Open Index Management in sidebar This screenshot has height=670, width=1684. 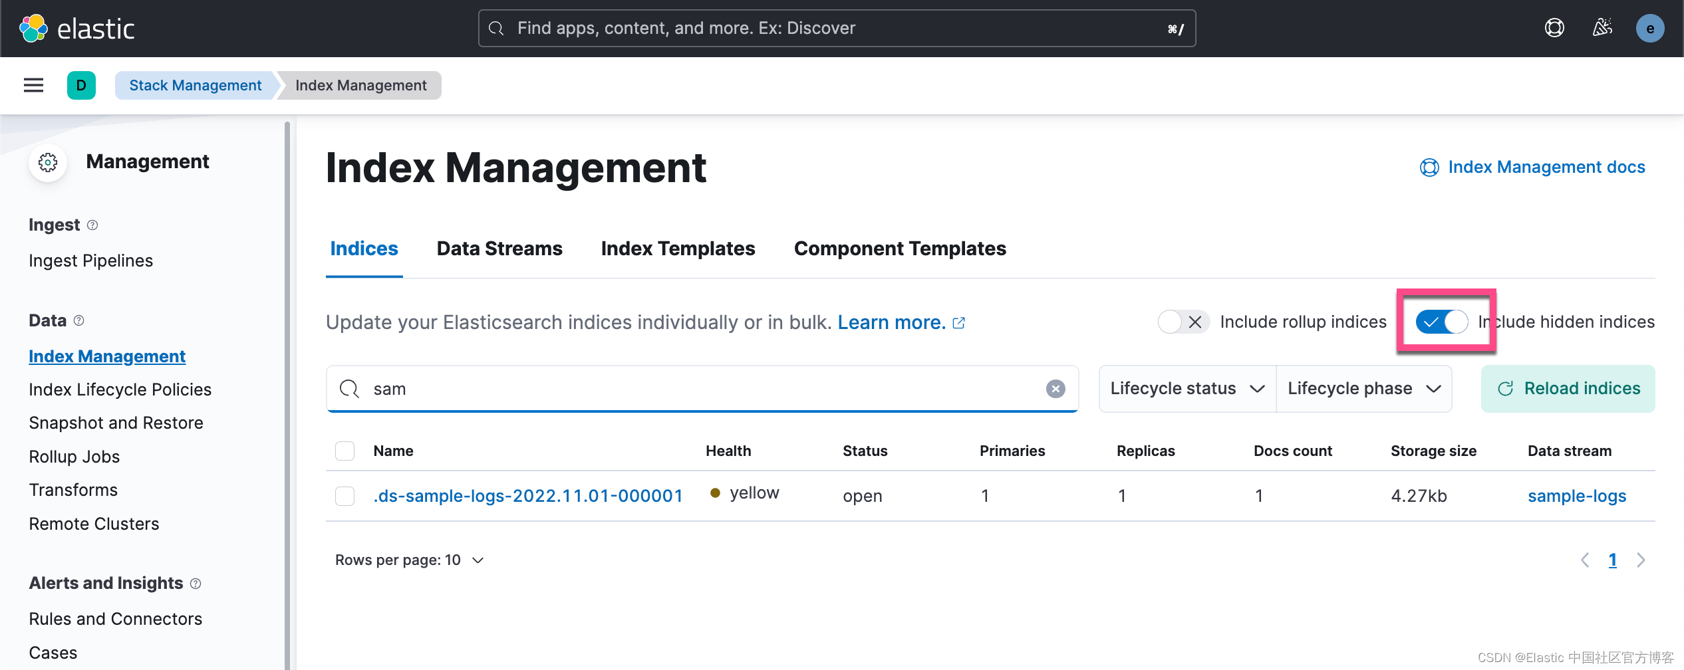pyautogui.click(x=107, y=357)
